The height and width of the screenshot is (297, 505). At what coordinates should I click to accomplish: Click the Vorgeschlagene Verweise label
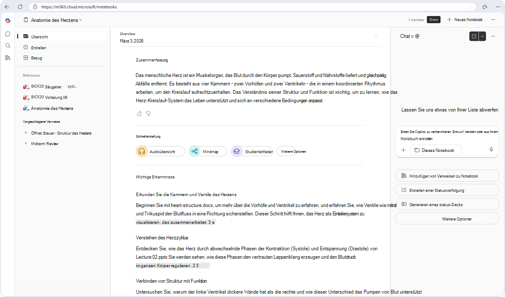coord(41,122)
